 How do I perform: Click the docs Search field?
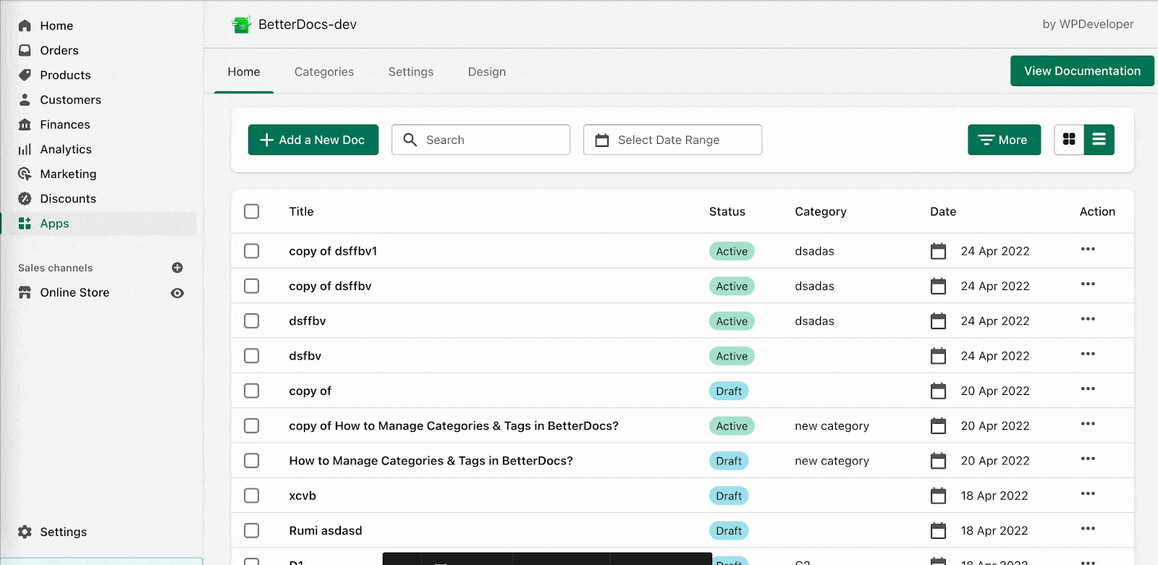[x=481, y=140]
